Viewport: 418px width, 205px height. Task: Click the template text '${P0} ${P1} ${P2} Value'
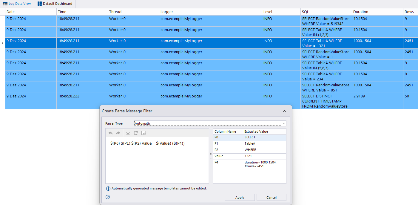coord(131,143)
